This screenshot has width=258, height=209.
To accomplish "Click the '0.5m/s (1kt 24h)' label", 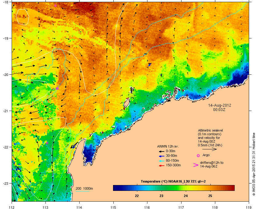I will [210, 145].
